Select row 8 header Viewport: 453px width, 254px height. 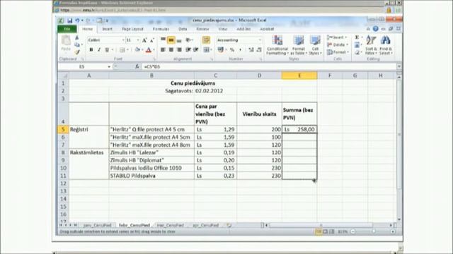click(x=63, y=152)
